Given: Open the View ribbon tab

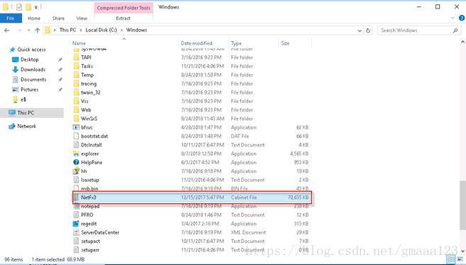Looking at the screenshot, I should pos(82,18).
